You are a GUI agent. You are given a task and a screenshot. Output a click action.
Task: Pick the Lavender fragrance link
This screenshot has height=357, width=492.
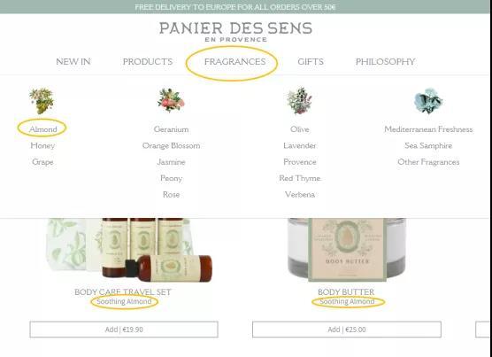(x=300, y=145)
